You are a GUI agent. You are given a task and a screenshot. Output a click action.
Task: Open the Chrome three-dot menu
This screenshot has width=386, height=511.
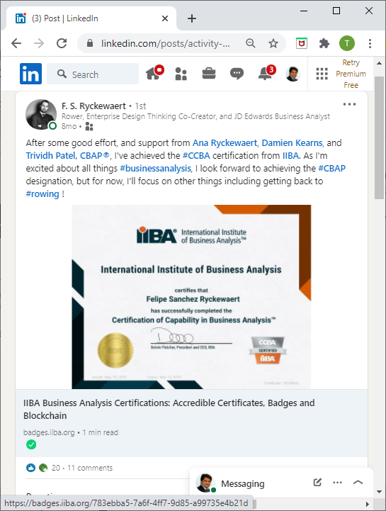pyautogui.click(x=370, y=43)
